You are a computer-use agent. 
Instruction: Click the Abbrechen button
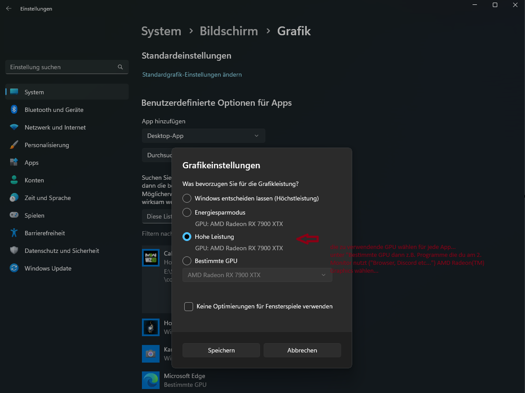click(302, 350)
